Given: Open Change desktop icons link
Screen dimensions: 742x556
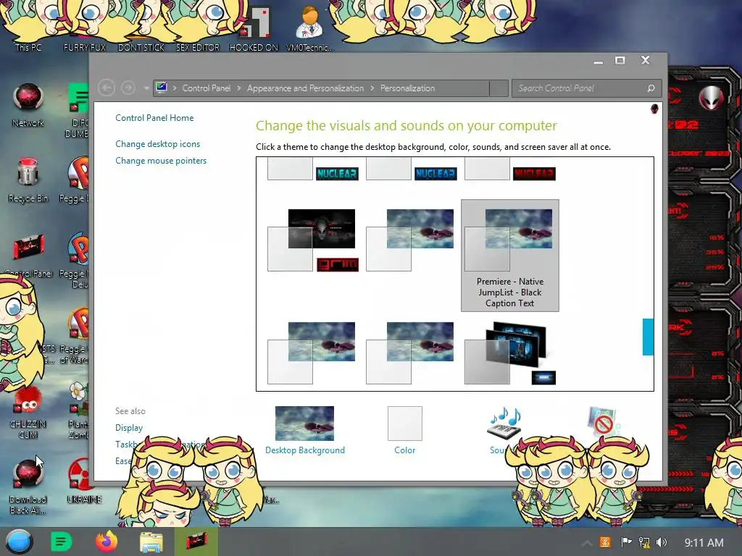Looking at the screenshot, I should pos(157,144).
